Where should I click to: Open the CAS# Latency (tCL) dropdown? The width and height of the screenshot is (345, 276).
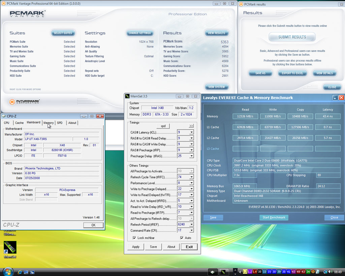click(191, 132)
